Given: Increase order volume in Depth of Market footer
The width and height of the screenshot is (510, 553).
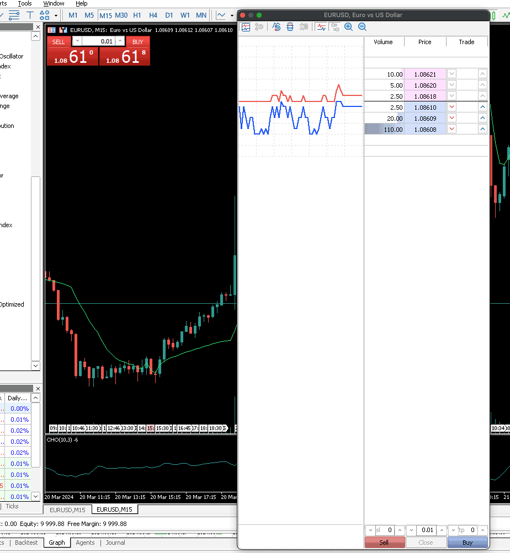Looking at the screenshot, I should pyautogui.click(x=442, y=530).
